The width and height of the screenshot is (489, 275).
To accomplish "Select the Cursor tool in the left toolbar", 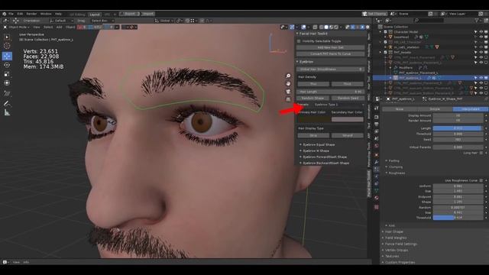I will click(7, 46).
